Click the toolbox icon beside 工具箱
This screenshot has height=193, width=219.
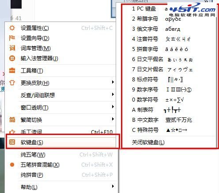(12, 70)
